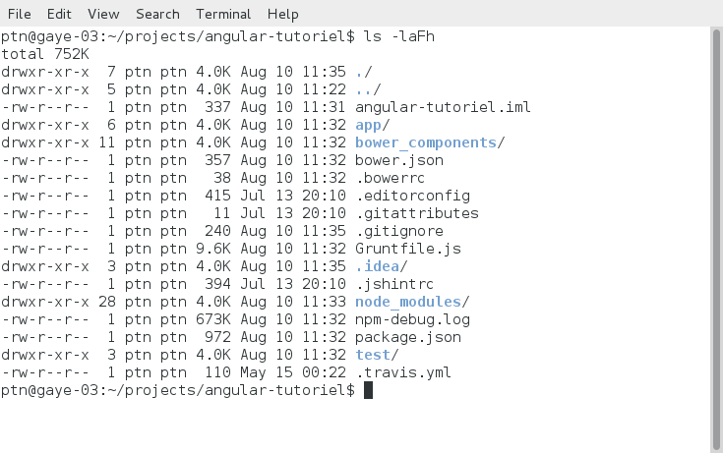Open the Help menu

(282, 14)
